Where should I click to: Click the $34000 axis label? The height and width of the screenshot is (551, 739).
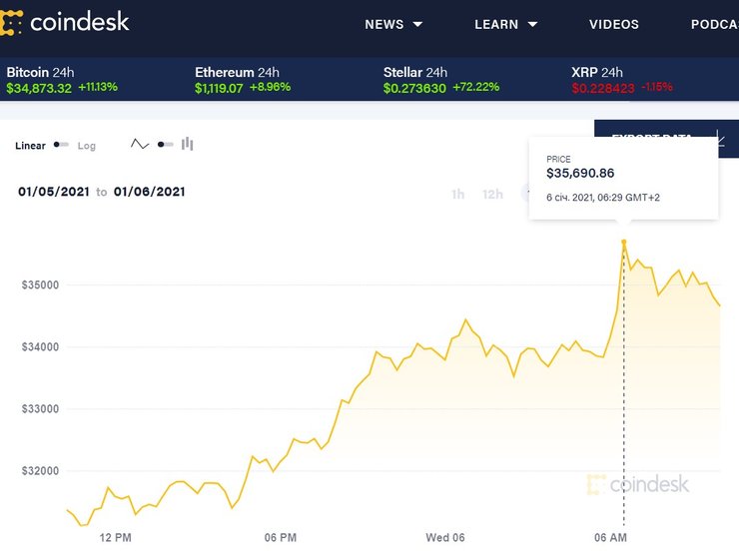41,347
